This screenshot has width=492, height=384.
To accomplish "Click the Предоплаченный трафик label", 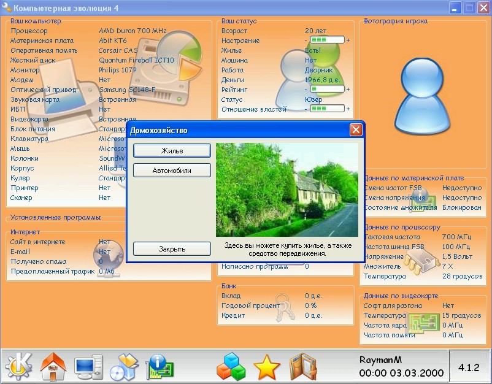I will click(52, 271).
